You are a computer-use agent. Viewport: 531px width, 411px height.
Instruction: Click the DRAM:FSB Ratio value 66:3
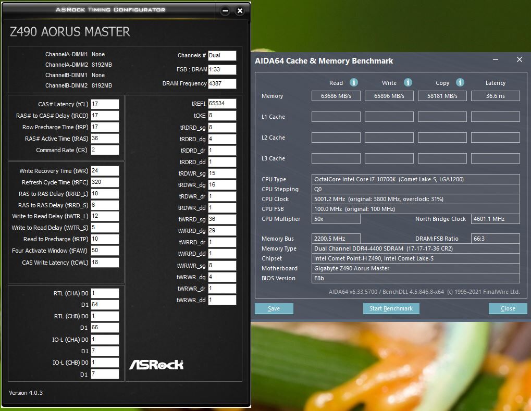(496, 239)
